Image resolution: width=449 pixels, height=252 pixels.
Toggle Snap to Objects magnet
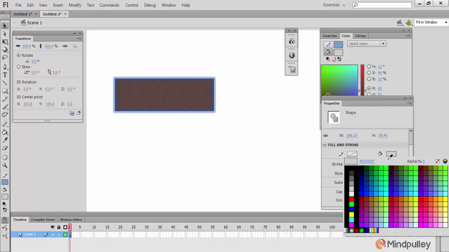click(x=5, y=220)
